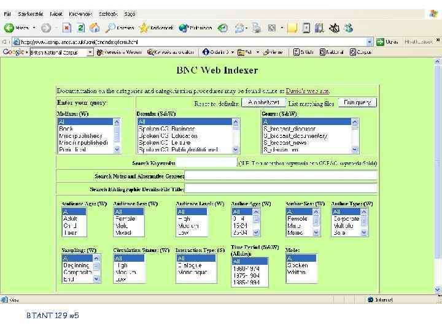
Task: Click the Edit page icon beside printer
Action: click(272, 28)
